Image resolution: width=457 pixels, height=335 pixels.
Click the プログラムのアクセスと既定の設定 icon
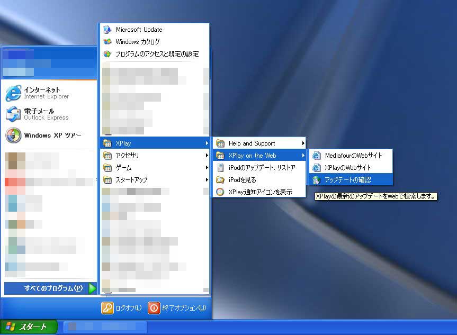107,54
